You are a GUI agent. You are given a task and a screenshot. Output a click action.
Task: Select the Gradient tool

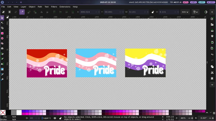pos(2,69)
